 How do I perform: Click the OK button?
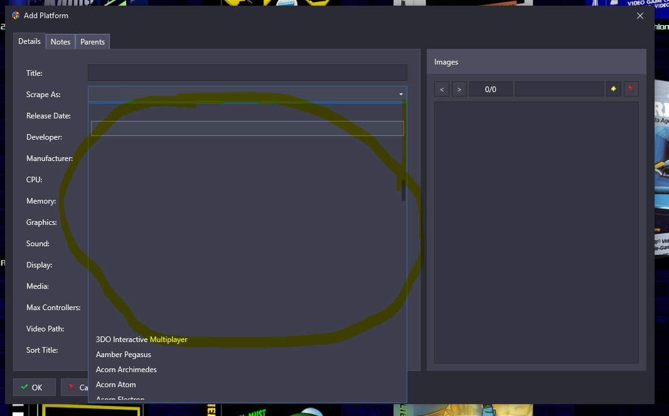click(x=34, y=387)
